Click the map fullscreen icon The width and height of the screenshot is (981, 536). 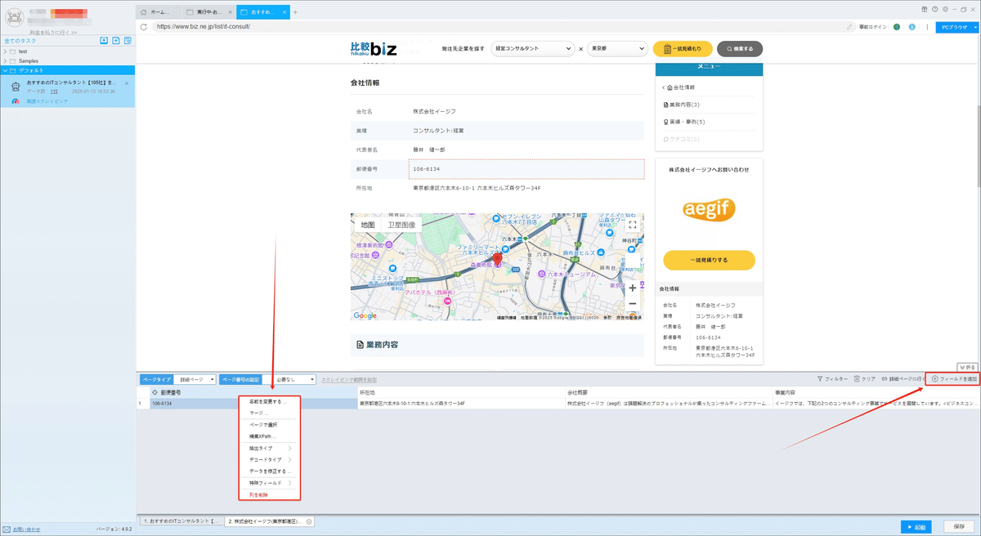click(632, 225)
